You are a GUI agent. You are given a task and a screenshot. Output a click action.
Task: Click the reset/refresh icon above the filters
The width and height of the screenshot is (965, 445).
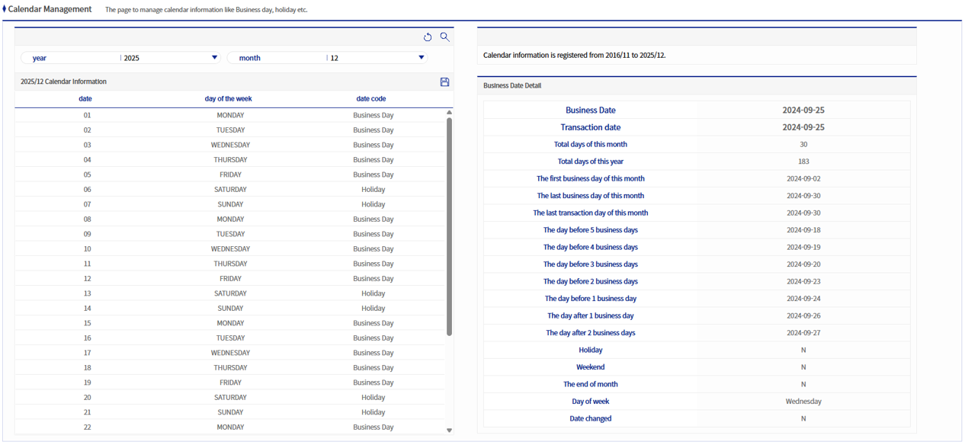coord(428,37)
